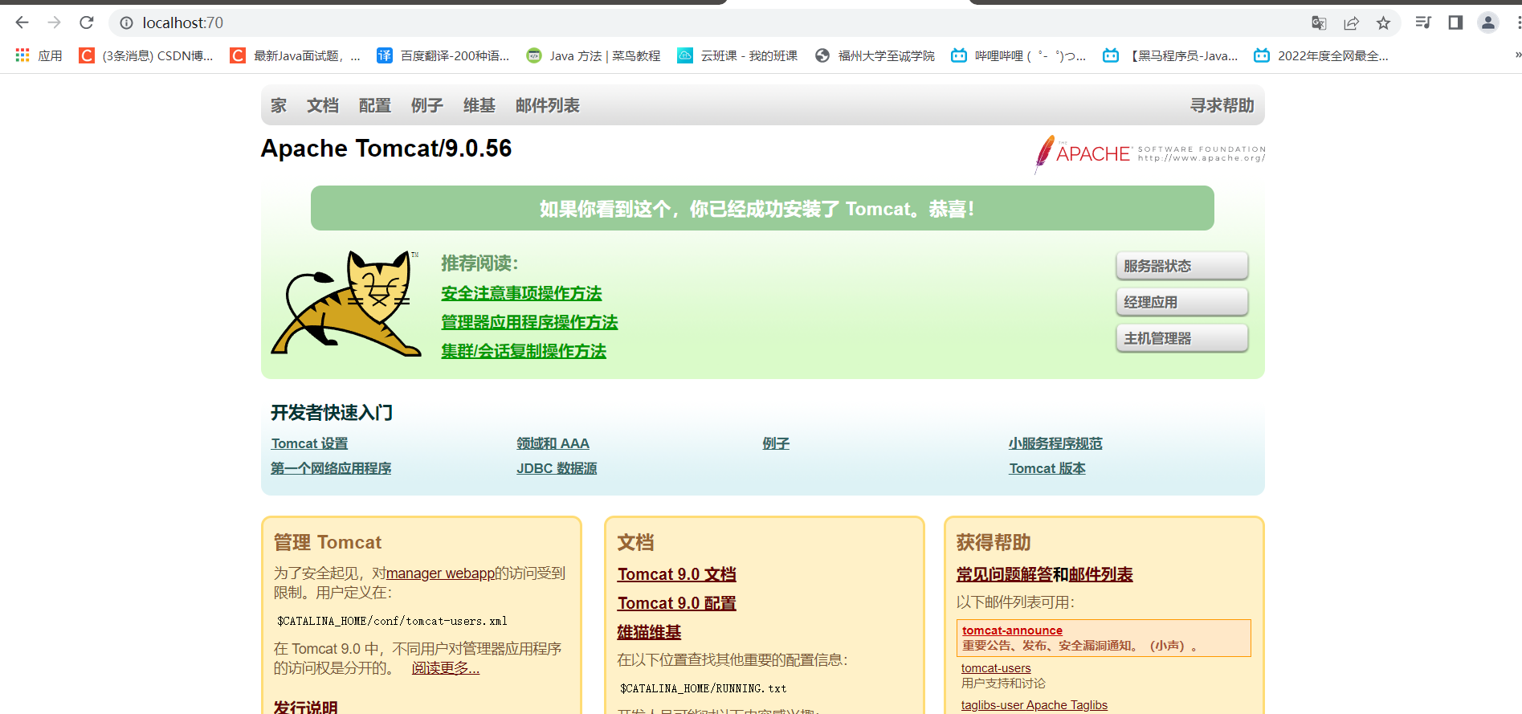Open the tomcat-users mailing list link
The width and height of the screenshot is (1522, 714).
996,668
